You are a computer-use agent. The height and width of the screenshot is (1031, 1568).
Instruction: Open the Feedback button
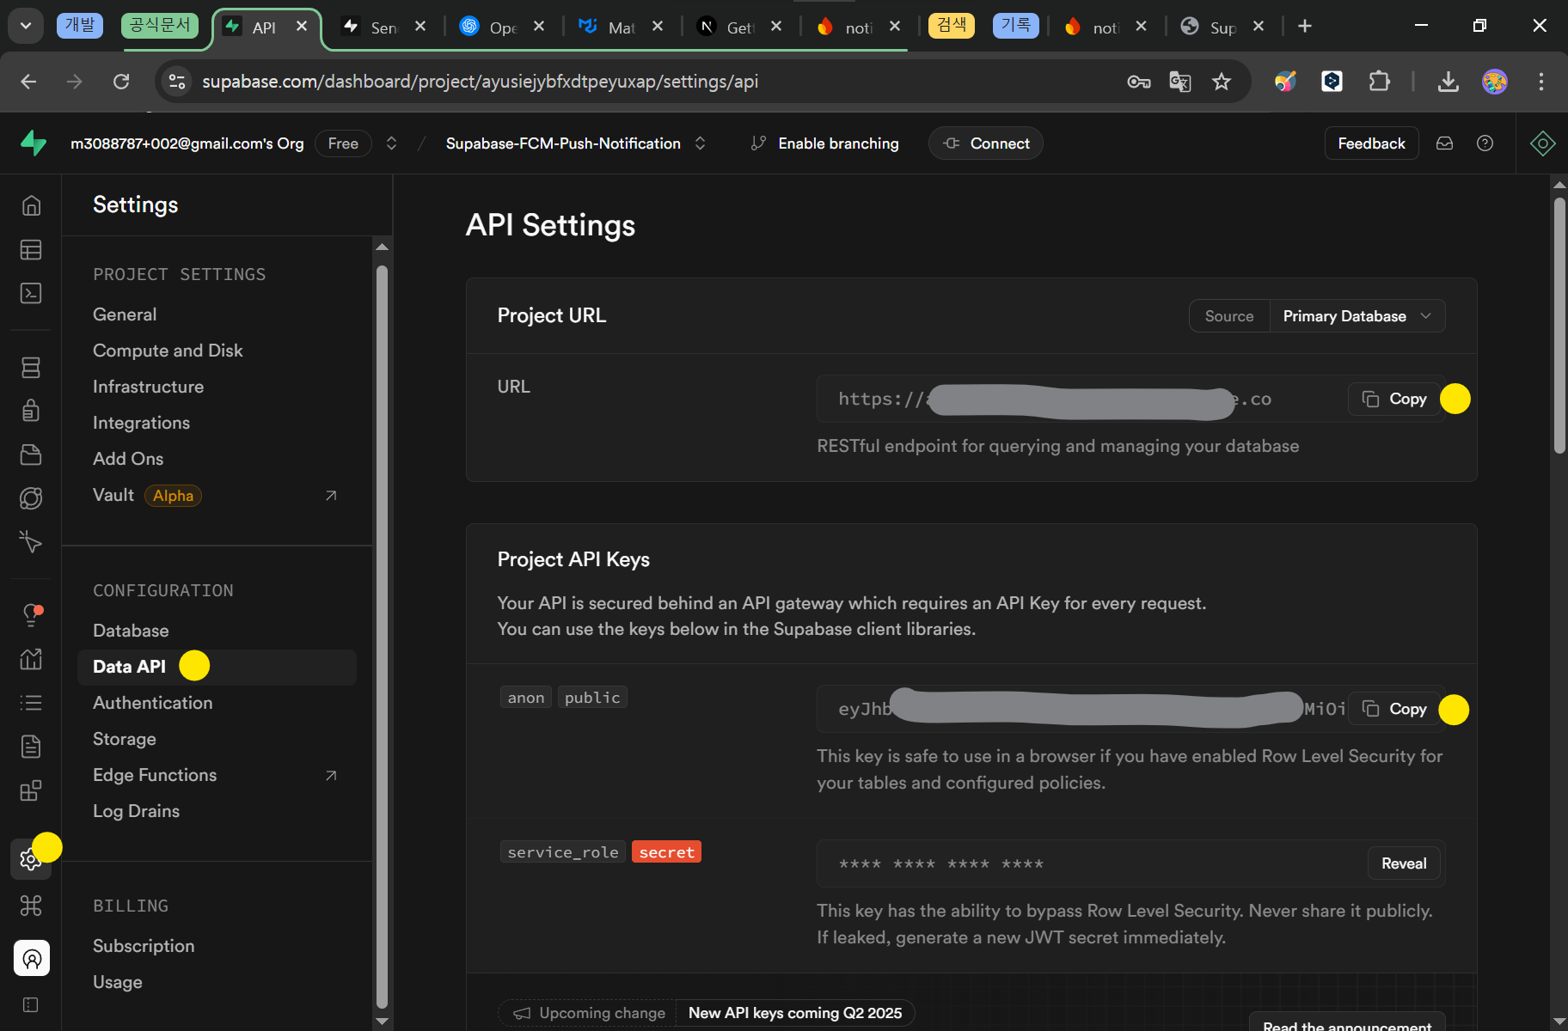(1371, 143)
